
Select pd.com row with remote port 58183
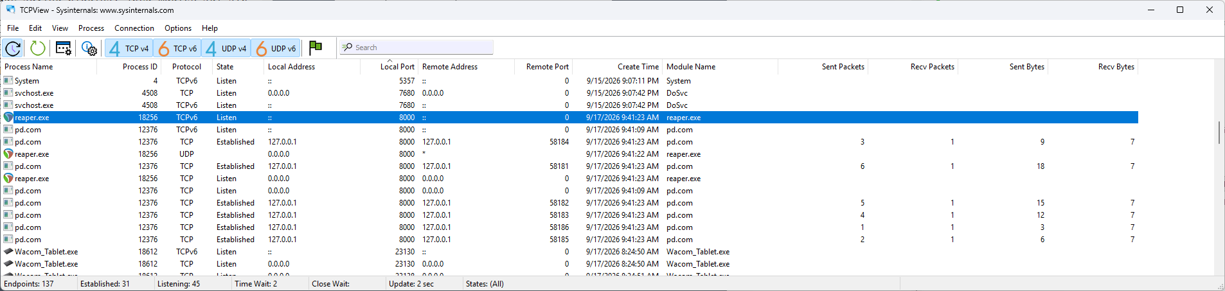point(569,215)
